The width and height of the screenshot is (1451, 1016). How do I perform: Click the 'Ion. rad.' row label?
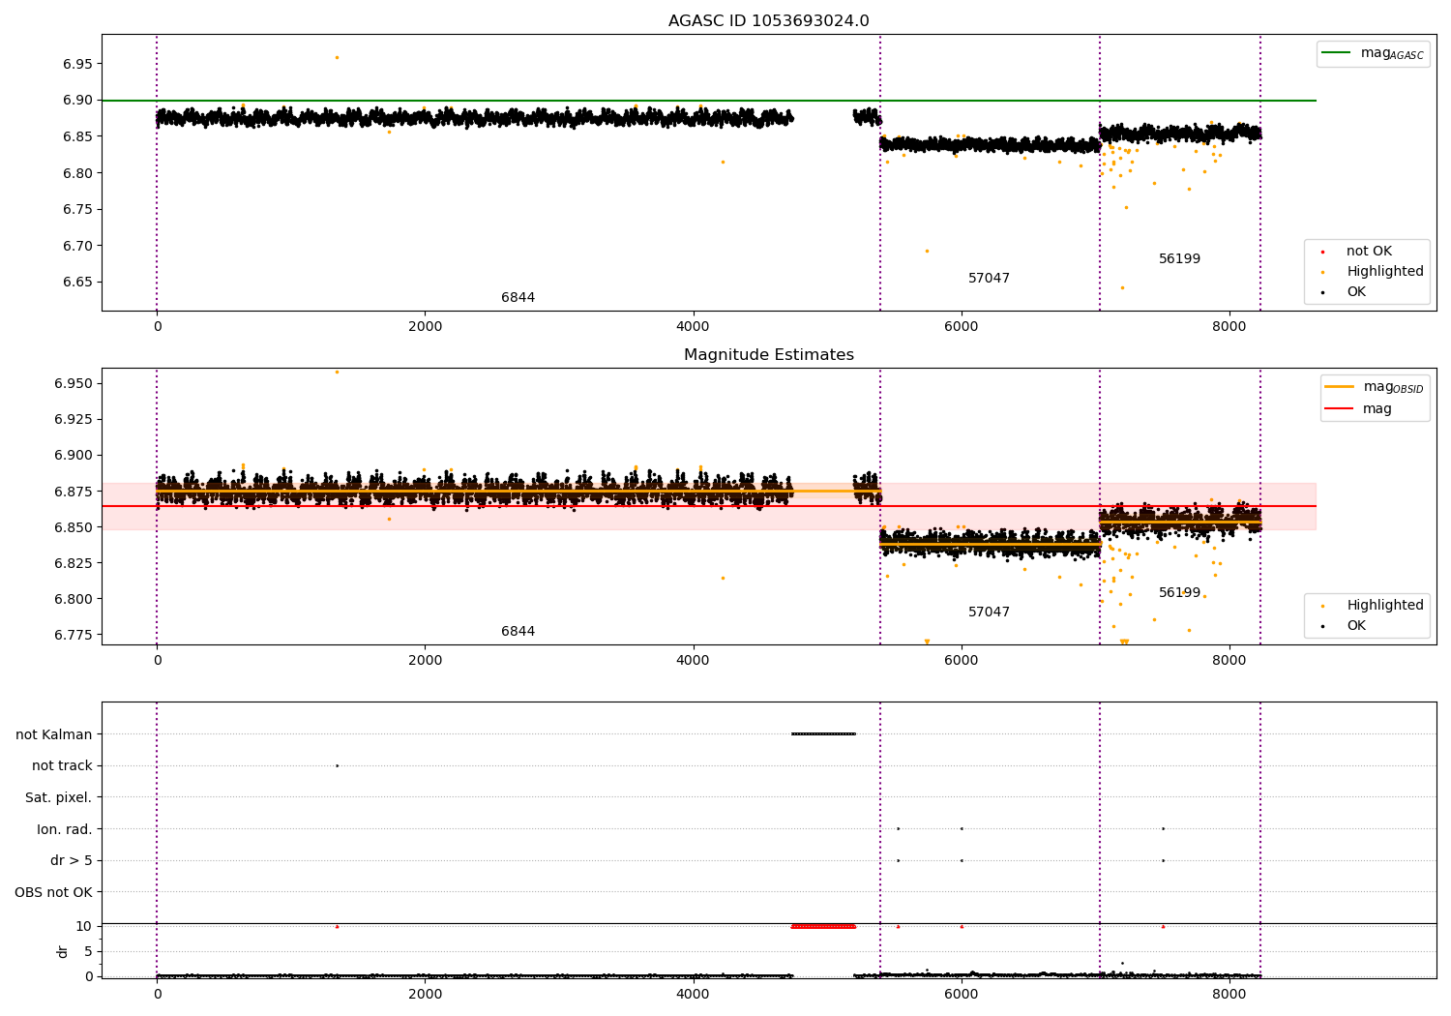[x=65, y=829]
